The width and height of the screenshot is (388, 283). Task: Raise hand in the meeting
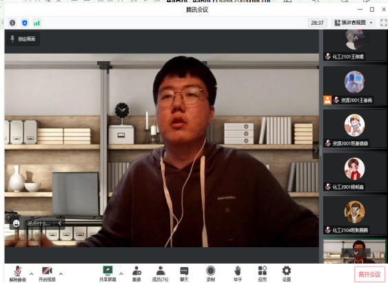[238, 273]
